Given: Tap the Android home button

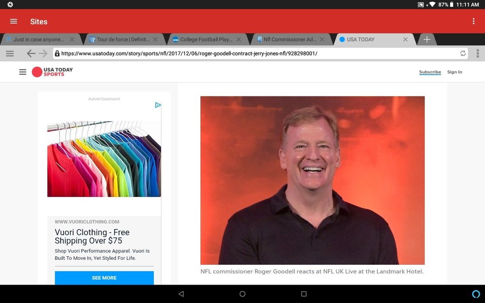Looking at the screenshot, I should tap(242, 294).
